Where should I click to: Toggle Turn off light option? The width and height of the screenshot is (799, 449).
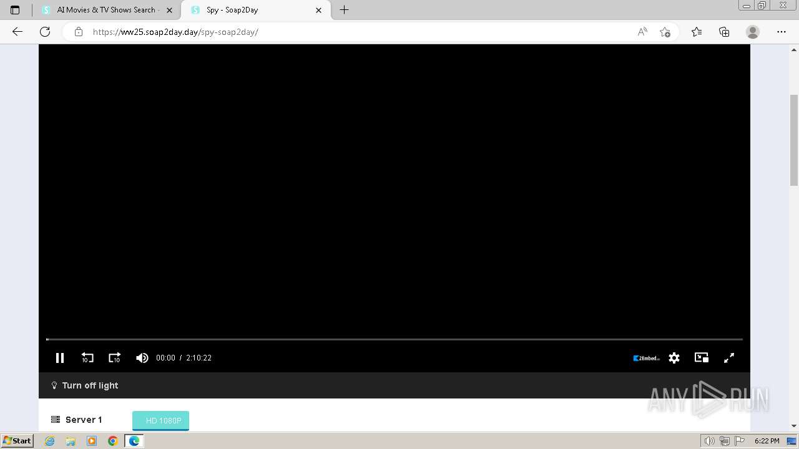click(84, 385)
